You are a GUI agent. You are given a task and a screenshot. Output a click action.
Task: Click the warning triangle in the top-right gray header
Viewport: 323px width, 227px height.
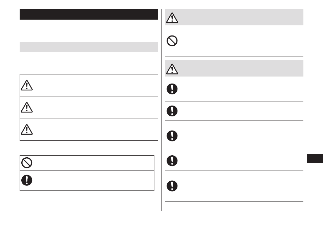[x=172, y=18]
